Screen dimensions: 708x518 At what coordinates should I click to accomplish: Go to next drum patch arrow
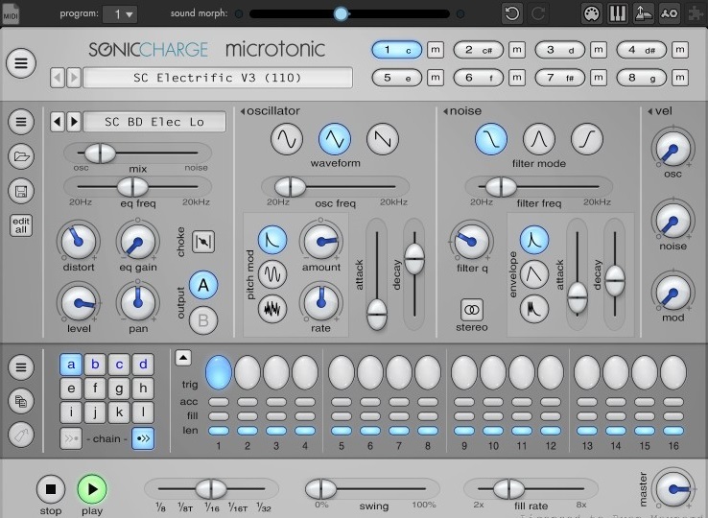tap(74, 122)
